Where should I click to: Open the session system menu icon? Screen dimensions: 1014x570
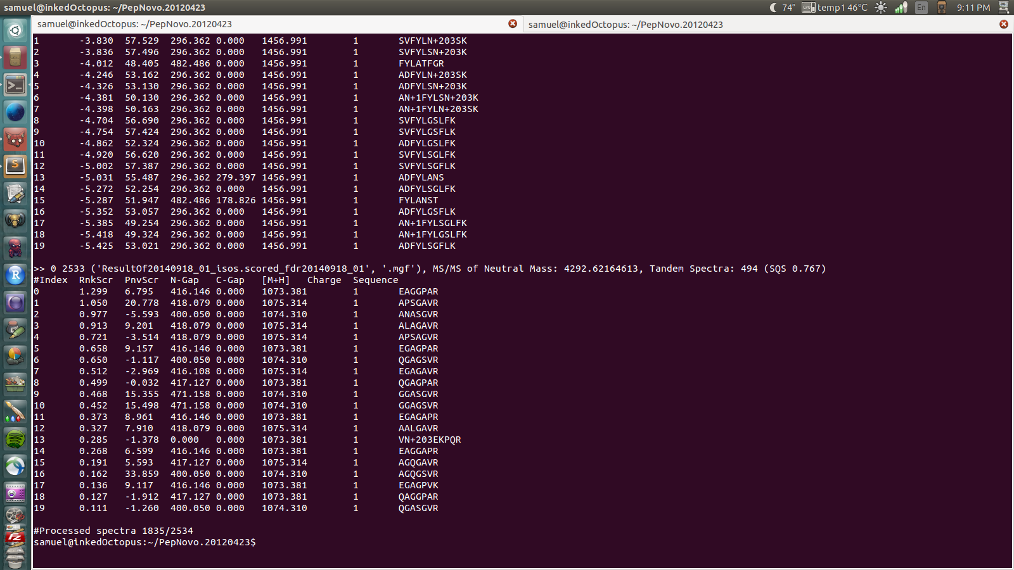[x=1004, y=8]
